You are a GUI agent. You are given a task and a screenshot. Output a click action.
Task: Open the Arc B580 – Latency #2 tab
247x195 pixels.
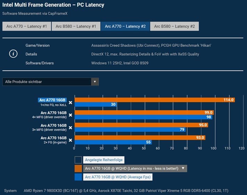point(174,26)
